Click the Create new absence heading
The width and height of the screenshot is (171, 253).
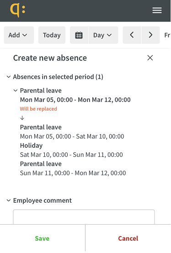pos(50,58)
